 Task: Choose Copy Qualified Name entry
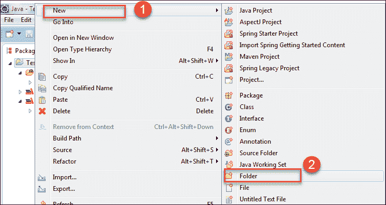tap(83, 88)
